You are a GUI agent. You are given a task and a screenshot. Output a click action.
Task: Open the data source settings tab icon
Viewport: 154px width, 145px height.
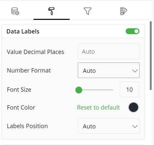(15, 11)
